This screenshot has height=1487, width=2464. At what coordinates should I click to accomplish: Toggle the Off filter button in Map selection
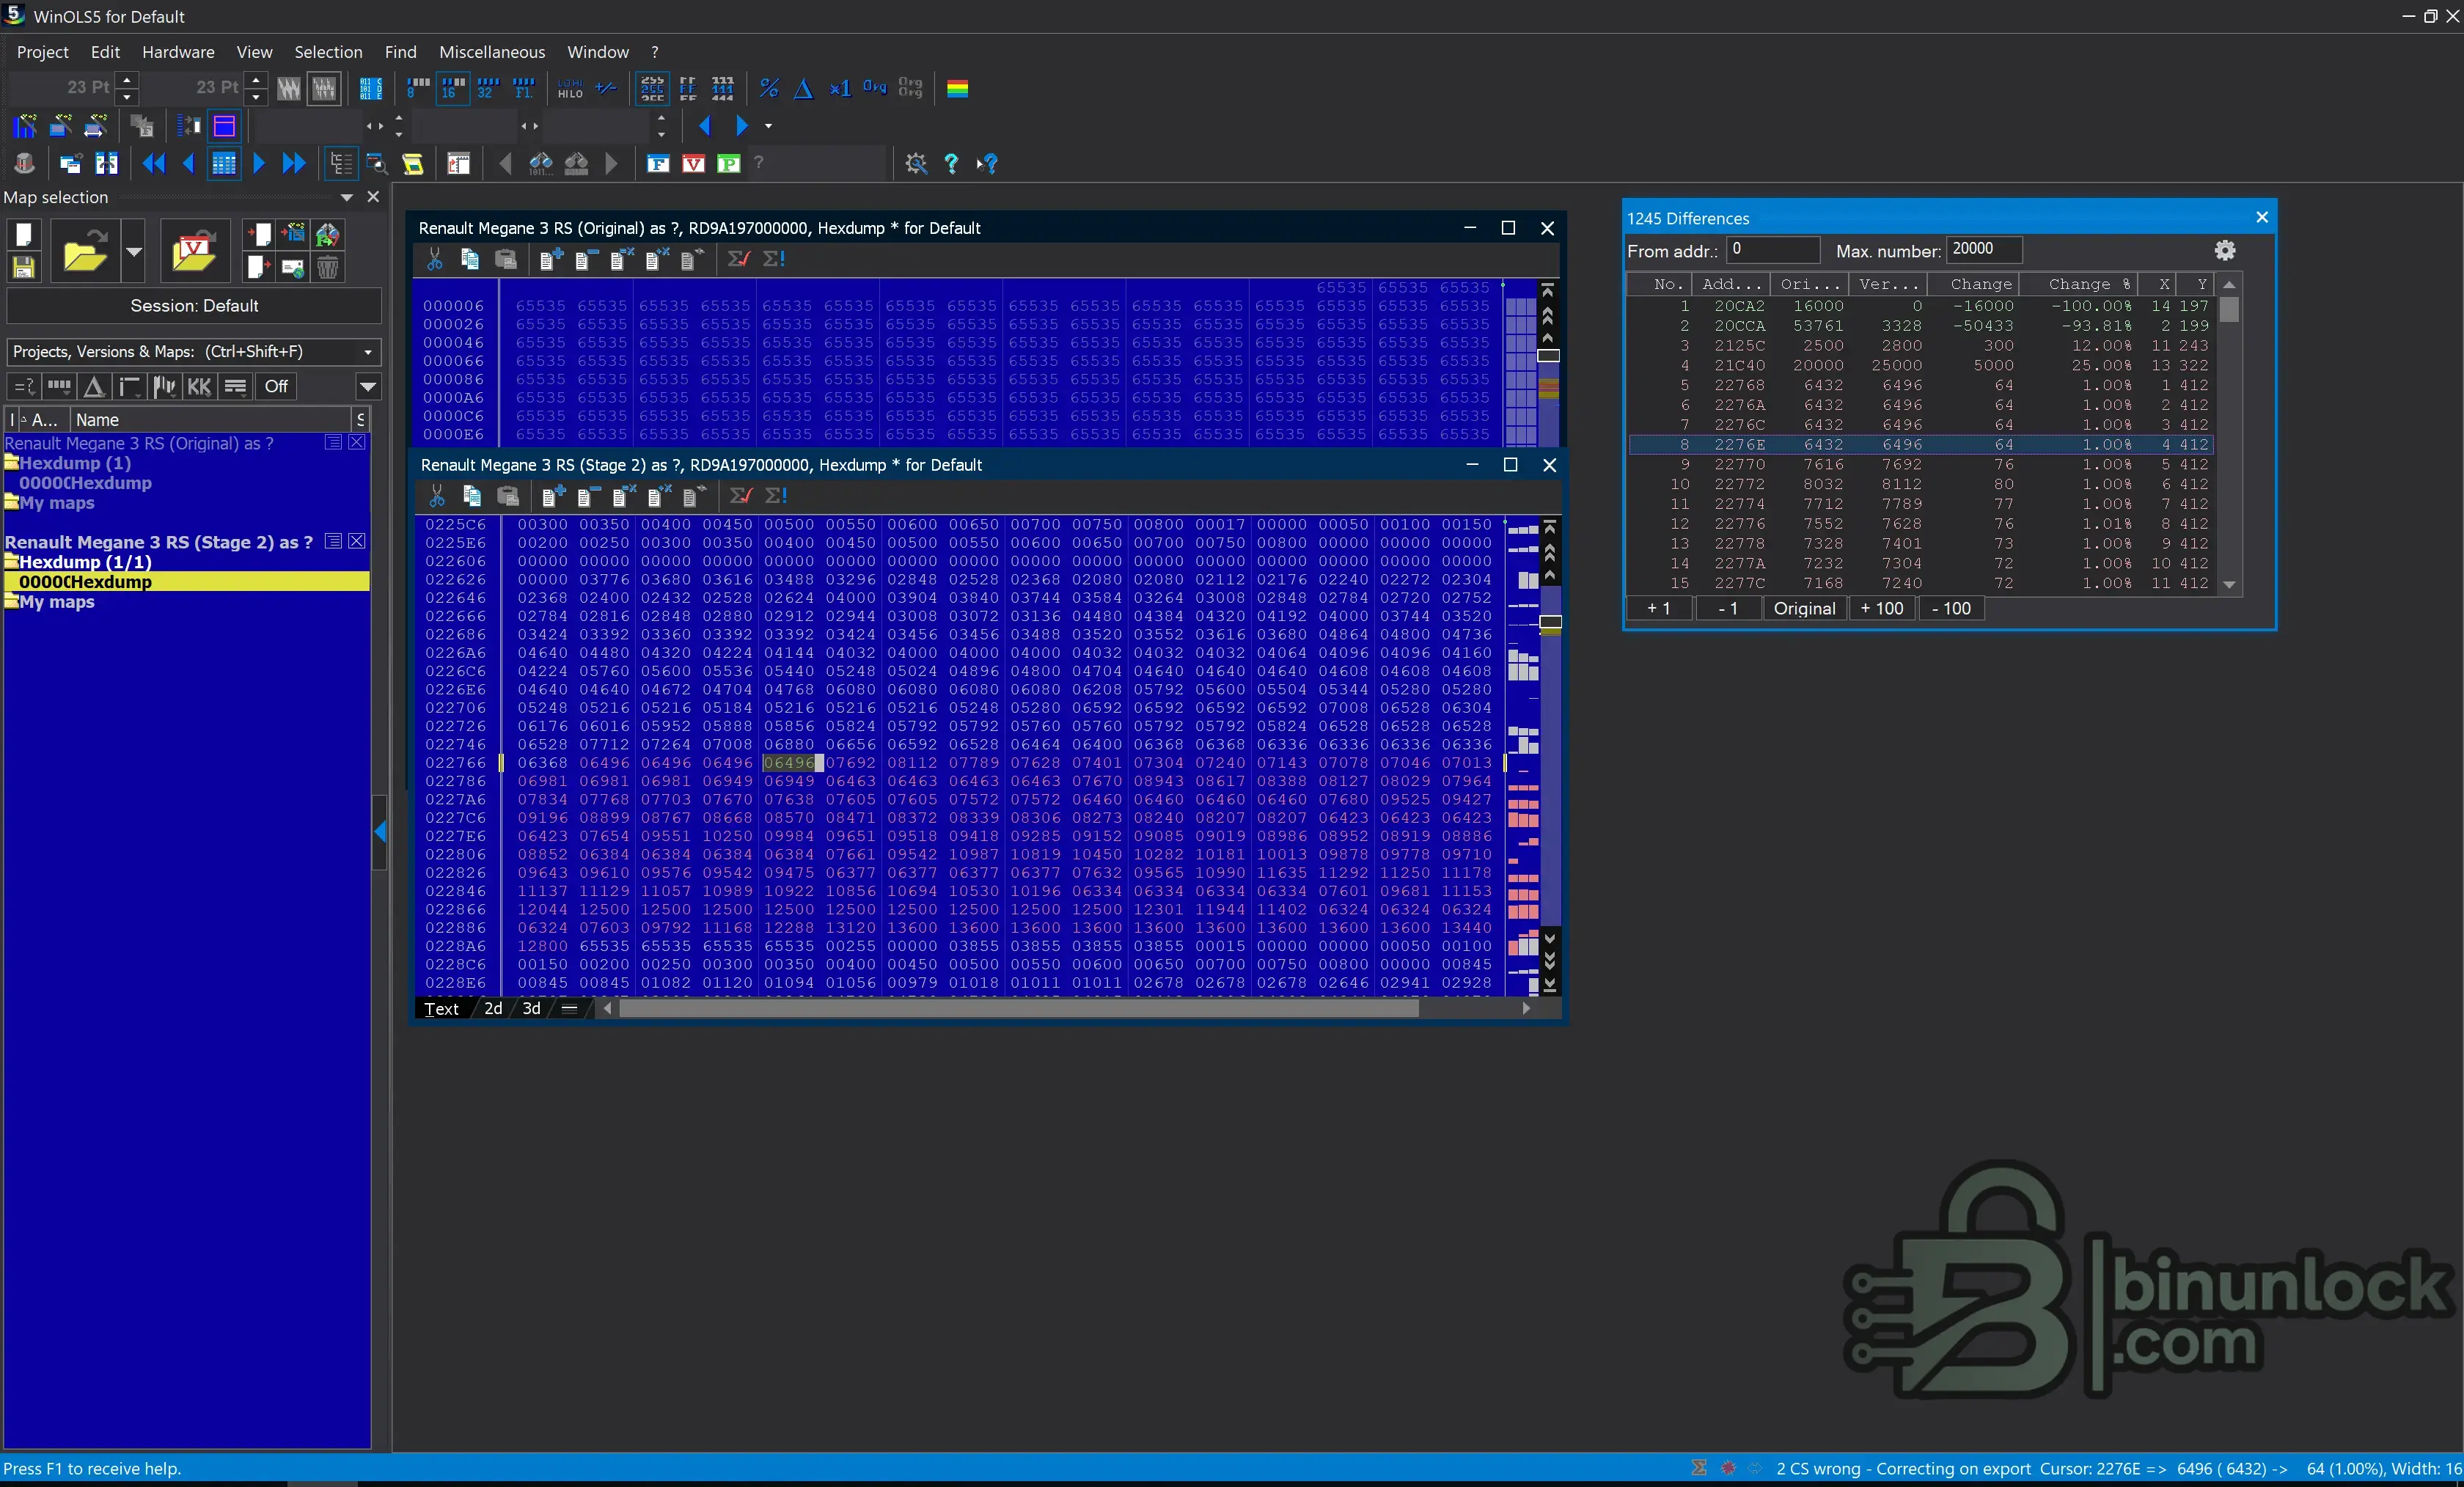tap(276, 386)
